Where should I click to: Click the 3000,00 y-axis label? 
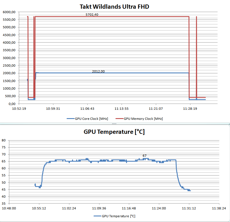pos(9,58)
